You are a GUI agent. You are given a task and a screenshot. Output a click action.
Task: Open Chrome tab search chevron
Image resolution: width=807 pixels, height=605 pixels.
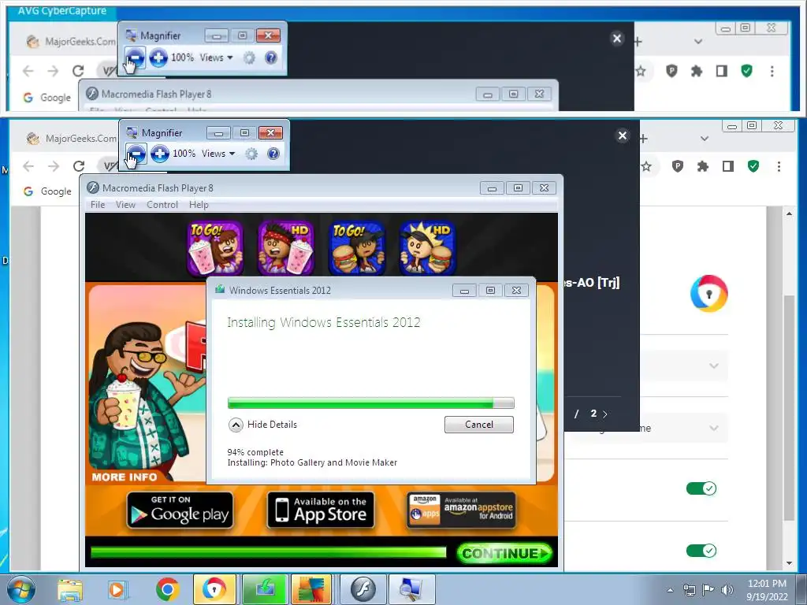point(705,139)
